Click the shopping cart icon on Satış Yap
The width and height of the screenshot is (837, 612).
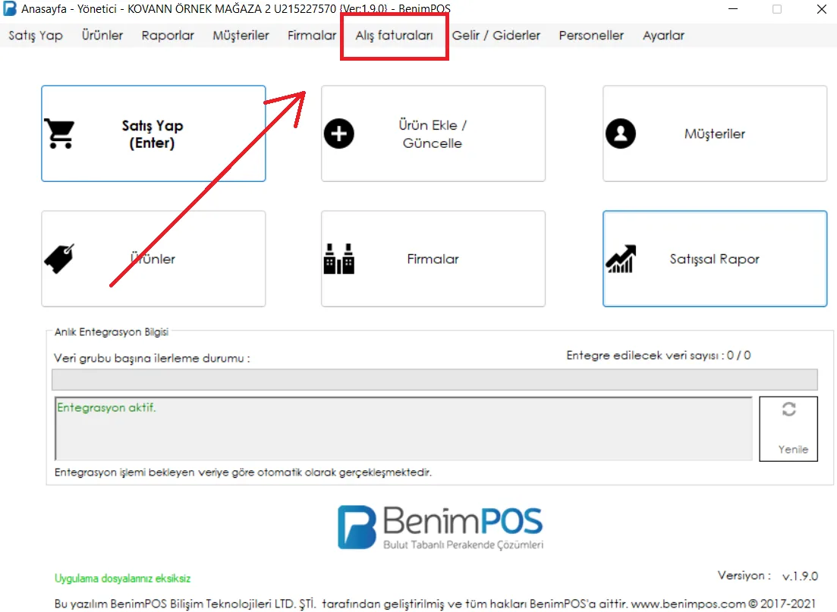click(59, 133)
